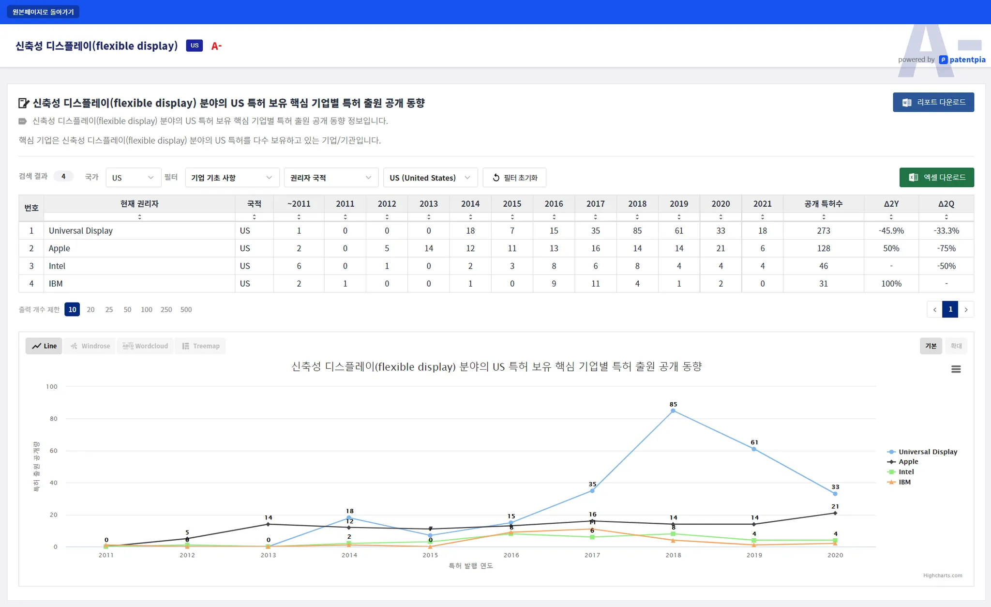Click the 리포트 다운로드 button
The width and height of the screenshot is (991, 607).
coord(933,102)
